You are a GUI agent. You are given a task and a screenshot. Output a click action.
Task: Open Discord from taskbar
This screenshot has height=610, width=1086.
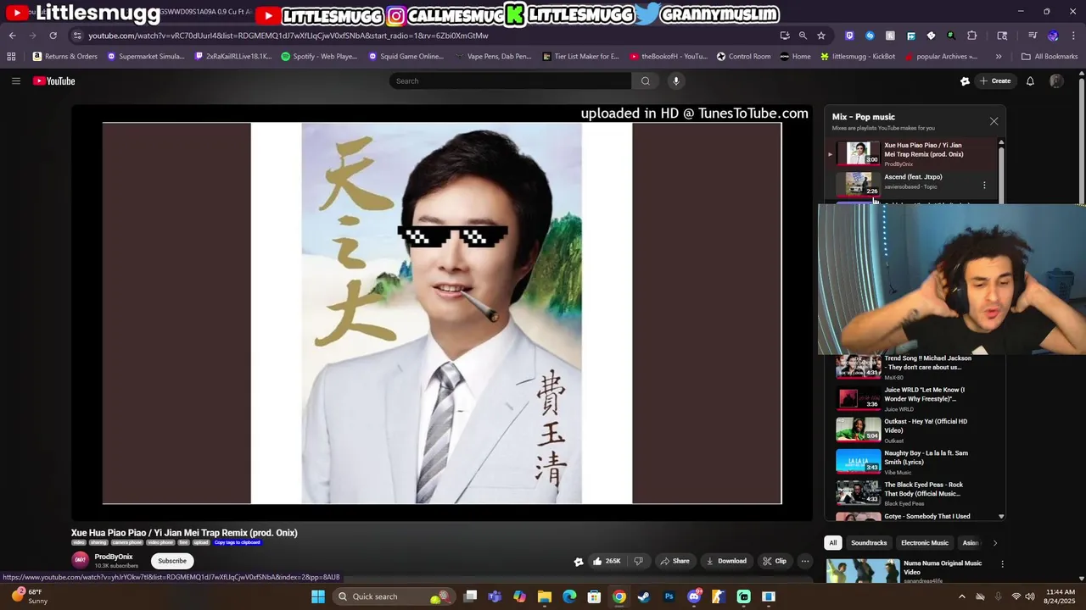[x=694, y=596]
